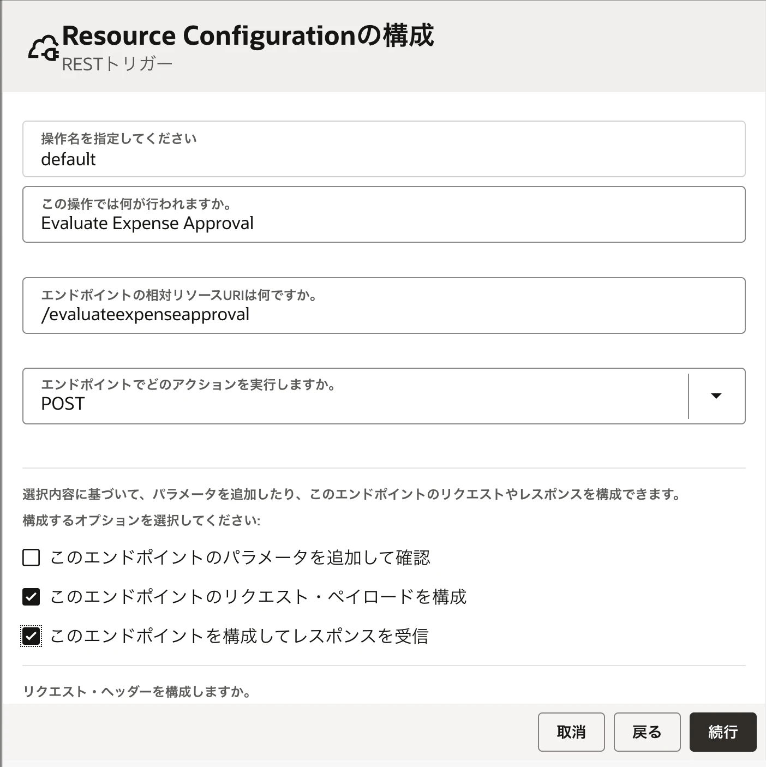
Task: Click the 取消 (Cancel) button
Action: click(571, 732)
